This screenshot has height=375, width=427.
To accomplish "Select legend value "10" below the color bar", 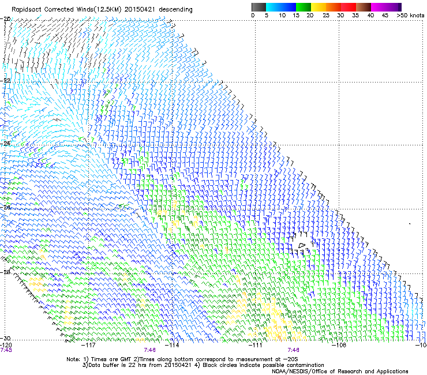I will (282, 16).
